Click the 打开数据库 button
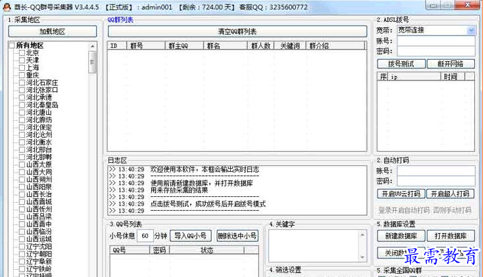The height and width of the screenshot is (277, 484). pyautogui.click(x=450, y=236)
